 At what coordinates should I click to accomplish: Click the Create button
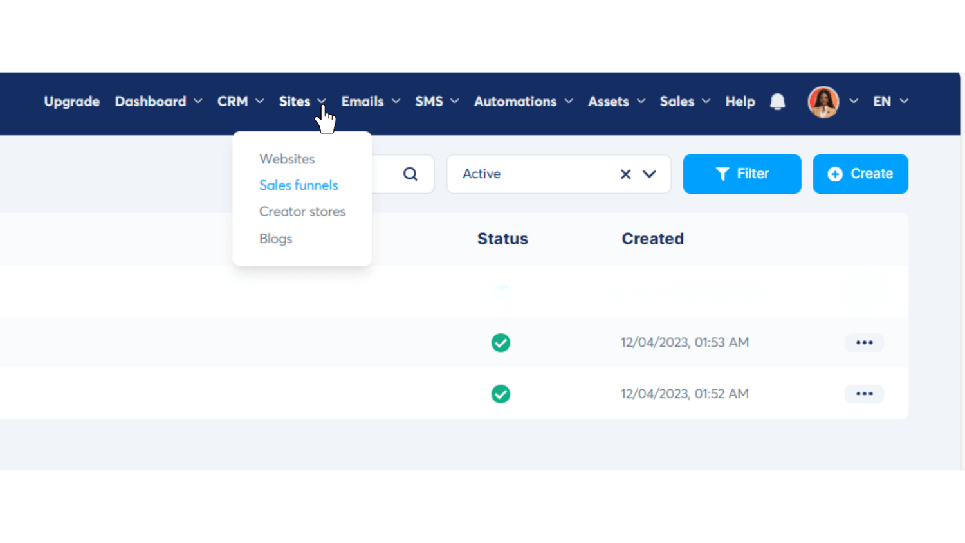point(860,174)
